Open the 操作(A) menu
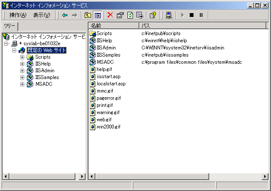The height and width of the screenshot is (191, 271). [x=18, y=15]
